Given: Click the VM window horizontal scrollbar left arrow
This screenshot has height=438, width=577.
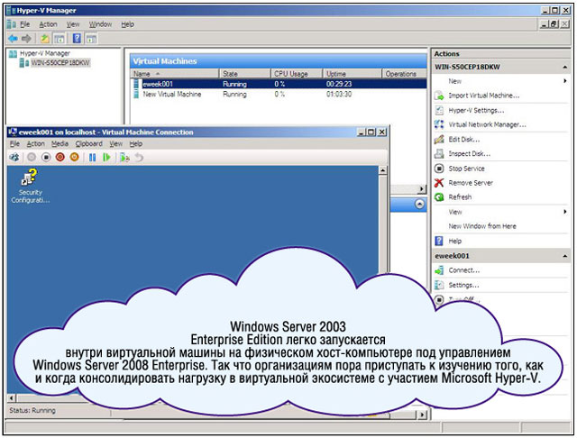Looking at the screenshot, I should 12,398.
